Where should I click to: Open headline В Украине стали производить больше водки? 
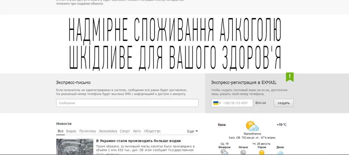(x=139, y=141)
